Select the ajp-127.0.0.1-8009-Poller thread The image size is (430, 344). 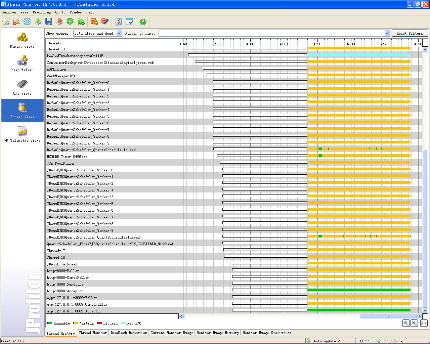click(x=234, y=298)
